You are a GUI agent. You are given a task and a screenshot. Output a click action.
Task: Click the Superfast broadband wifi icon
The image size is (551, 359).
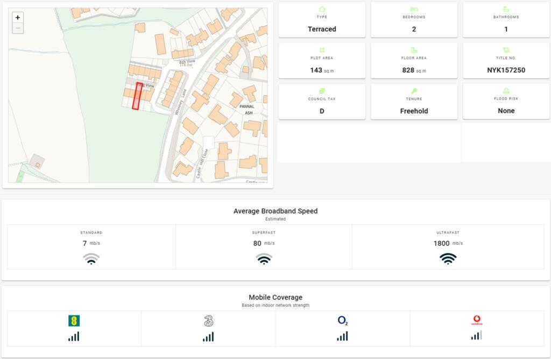tap(264, 259)
